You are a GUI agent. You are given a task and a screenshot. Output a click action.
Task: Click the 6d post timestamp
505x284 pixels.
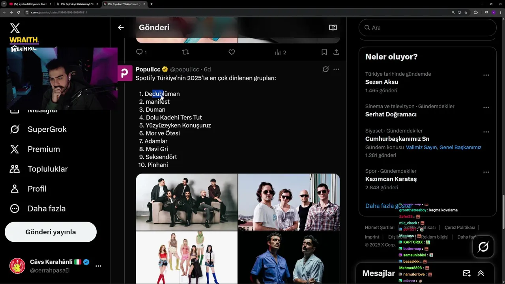208,69
